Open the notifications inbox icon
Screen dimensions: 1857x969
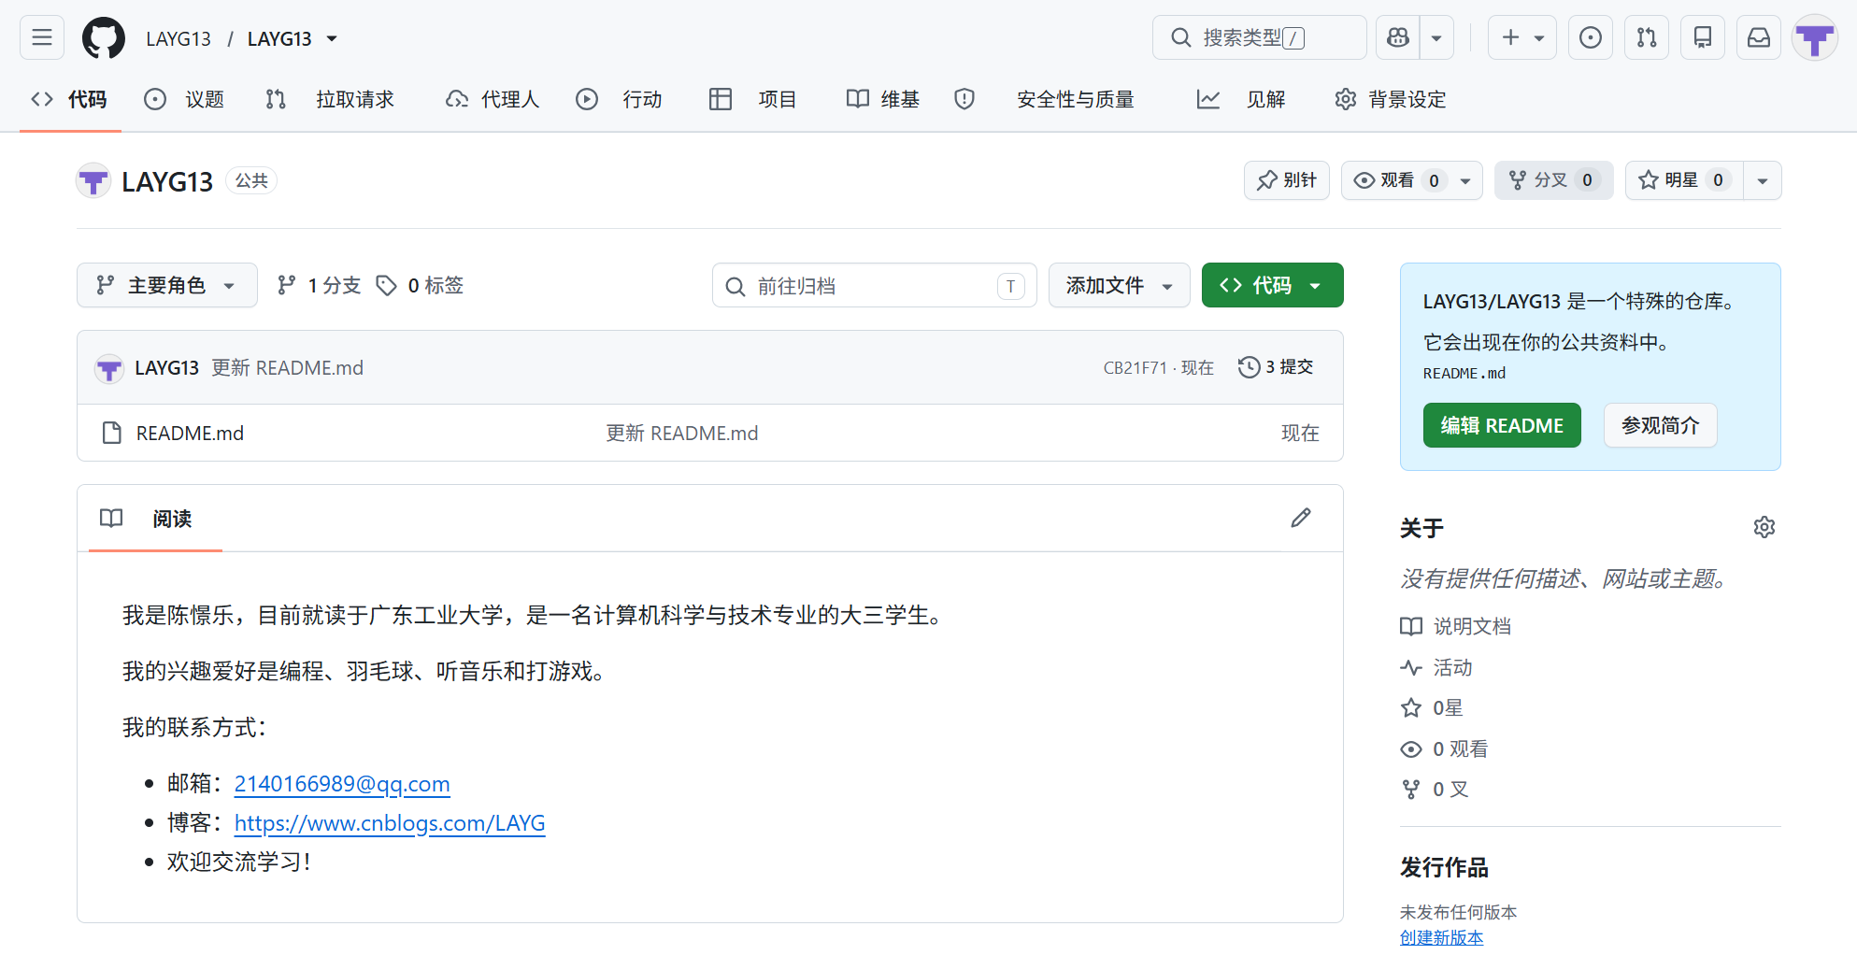pyautogui.click(x=1759, y=38)
